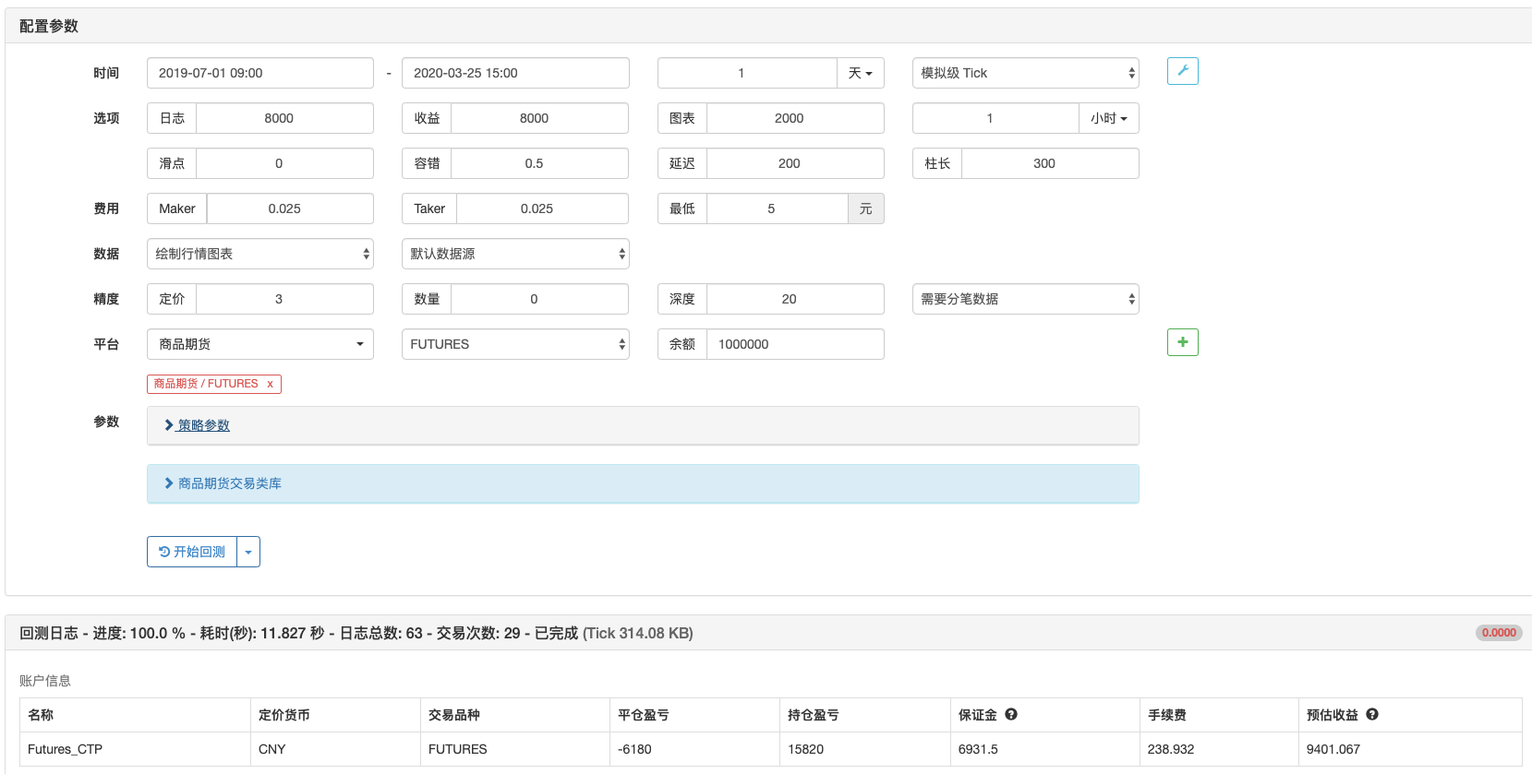
Task: Open the 开始回测 split dropdown caret
Action: pyautogui.click(x=248, y=552)
